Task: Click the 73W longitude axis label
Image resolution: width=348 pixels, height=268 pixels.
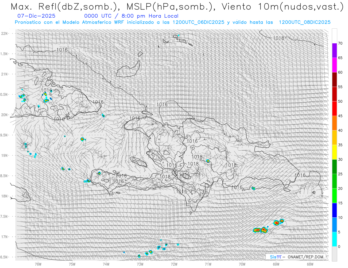Action: tap(140, 264)
